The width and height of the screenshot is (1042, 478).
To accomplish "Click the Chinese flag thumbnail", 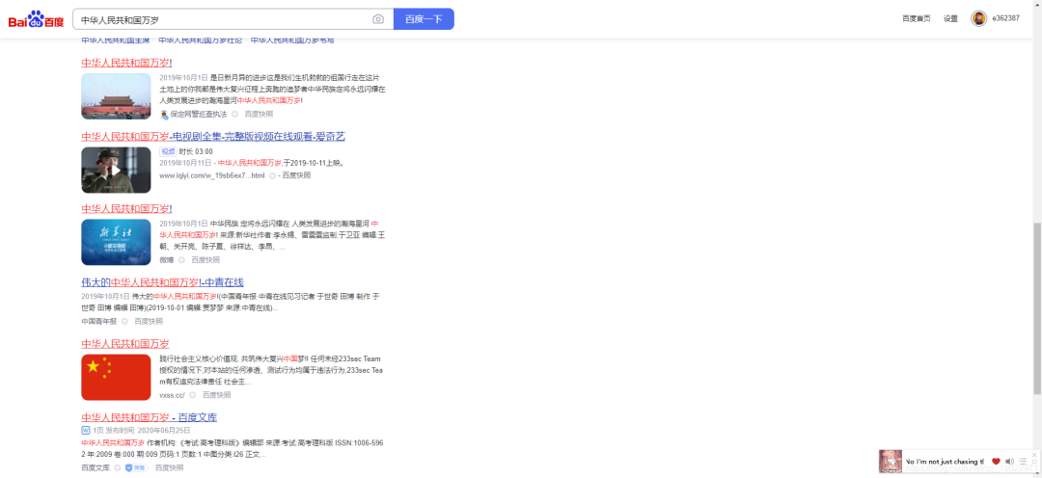I will 117,377.
